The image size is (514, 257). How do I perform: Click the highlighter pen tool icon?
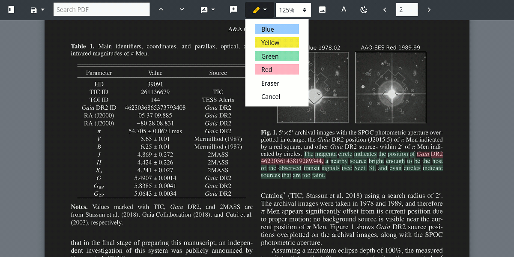259,9
